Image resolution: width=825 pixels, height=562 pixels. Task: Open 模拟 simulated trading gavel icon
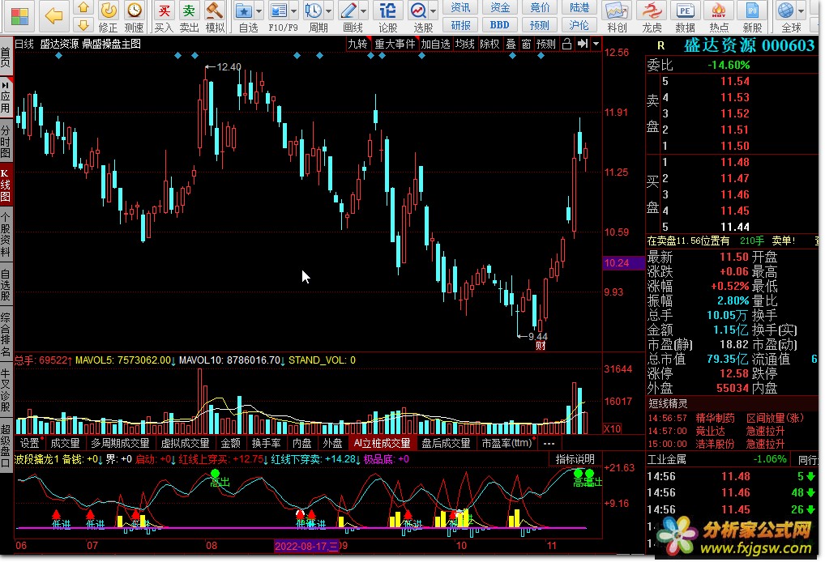215,16
